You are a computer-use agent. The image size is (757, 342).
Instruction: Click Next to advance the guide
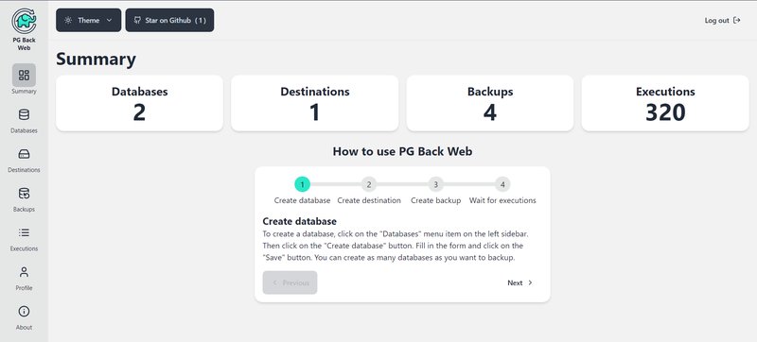click(519, 282)
